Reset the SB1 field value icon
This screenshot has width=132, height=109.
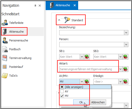(87, 57)
